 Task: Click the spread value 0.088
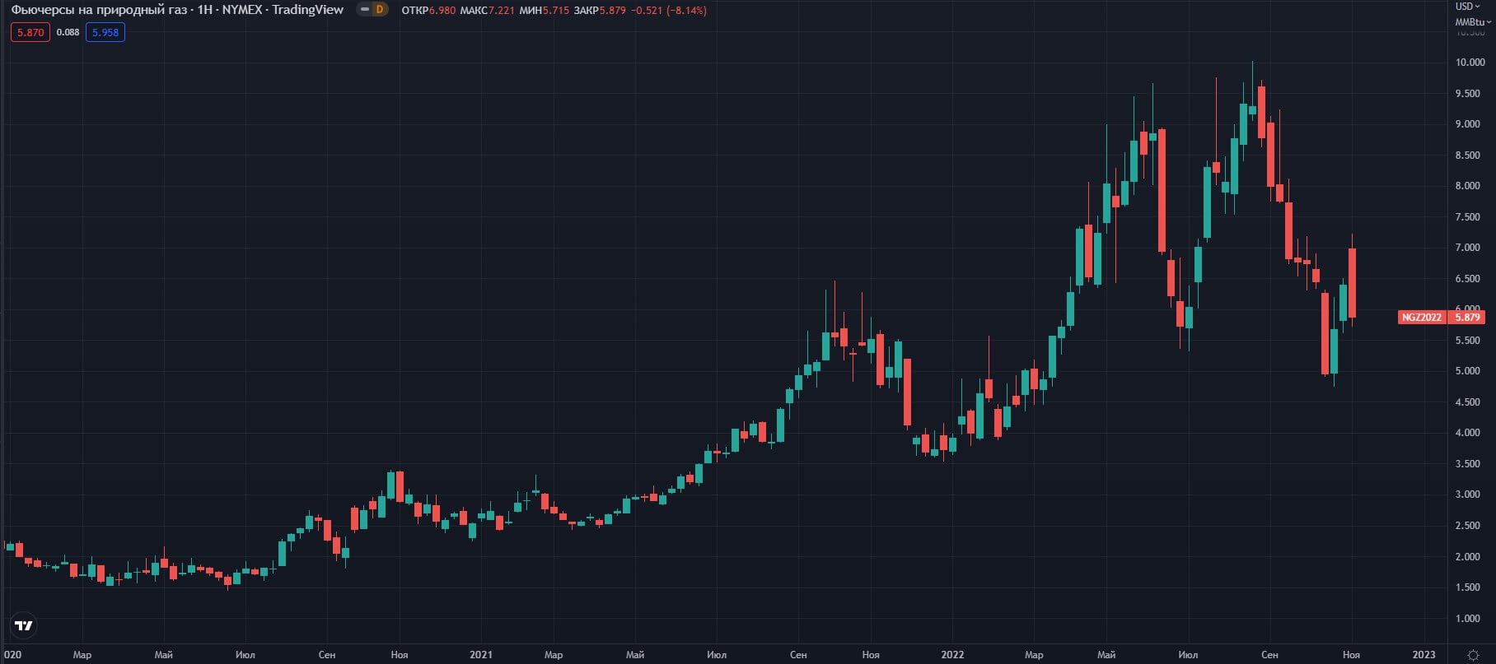[68, 32]
